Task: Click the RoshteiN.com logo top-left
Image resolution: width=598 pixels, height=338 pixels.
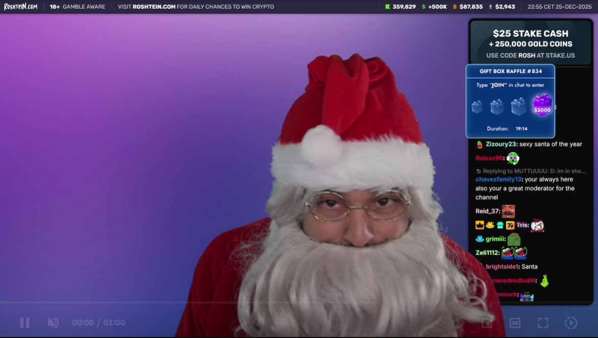Action: tap(20, 7)
